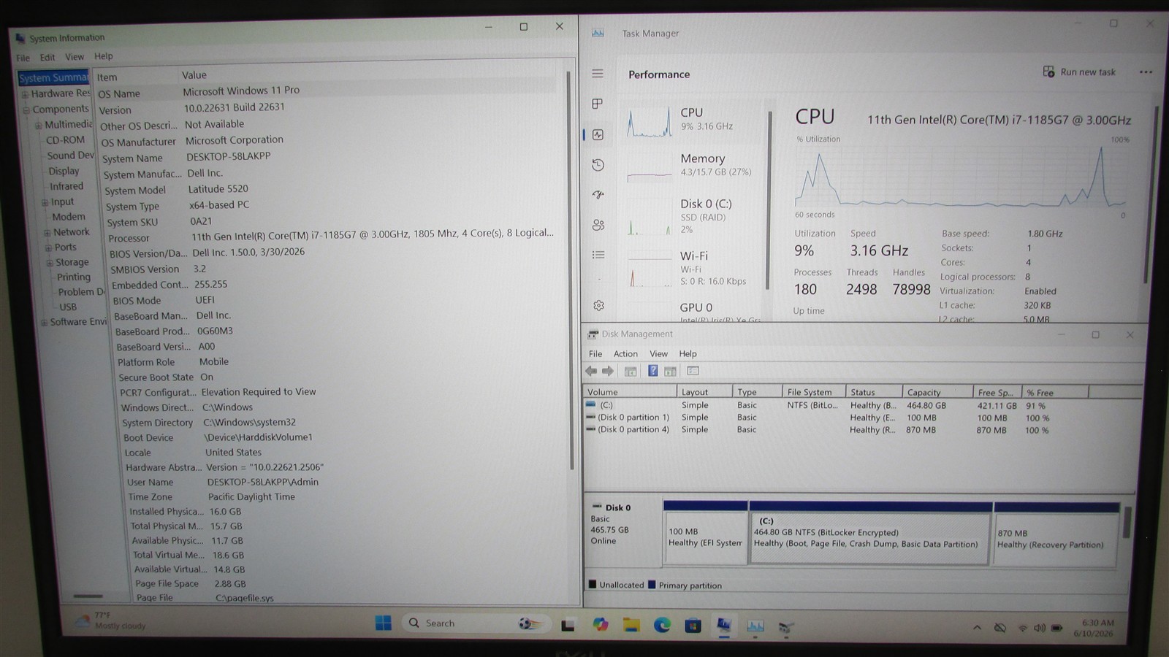The image size is (1169, 657).
Task: Click Volume column header in Disk Management
Action: [630, 392]
